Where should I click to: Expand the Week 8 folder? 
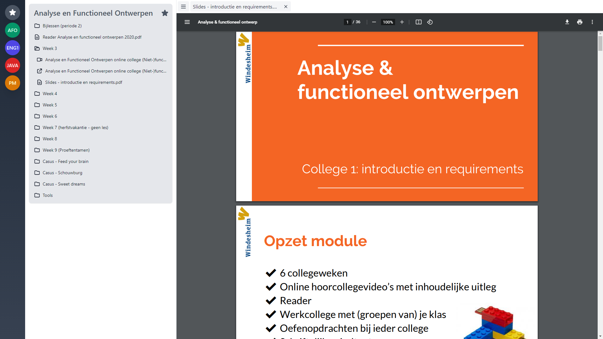[x=100, y=139]
